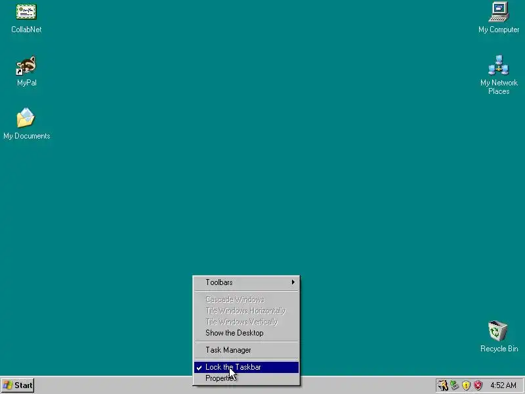This screenshot has width=525, height=394.
Task: Click the My Documents label text
Action: [27, 136]
